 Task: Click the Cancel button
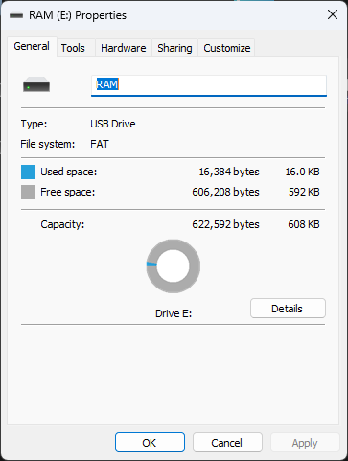[x=227, y=443]
